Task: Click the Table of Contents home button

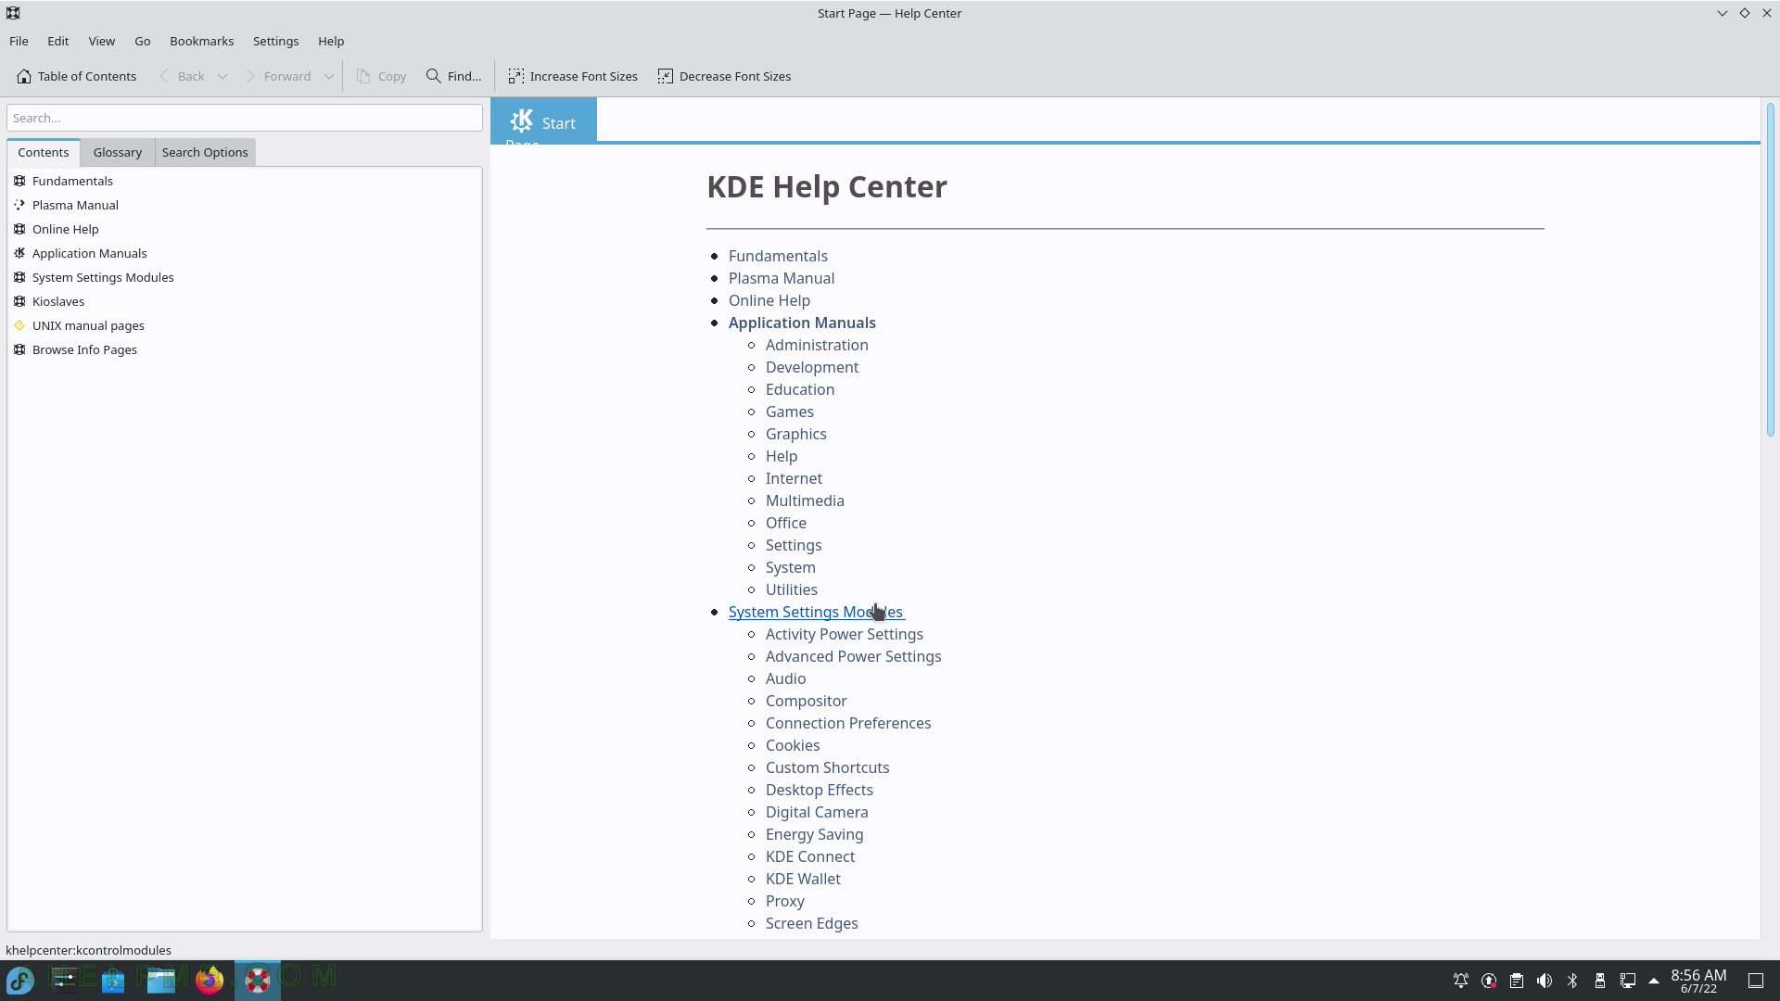Action: click(x=76, y=76)
